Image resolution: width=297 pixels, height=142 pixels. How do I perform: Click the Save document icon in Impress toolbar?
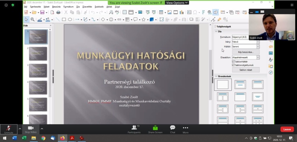[x=42, y=12]
